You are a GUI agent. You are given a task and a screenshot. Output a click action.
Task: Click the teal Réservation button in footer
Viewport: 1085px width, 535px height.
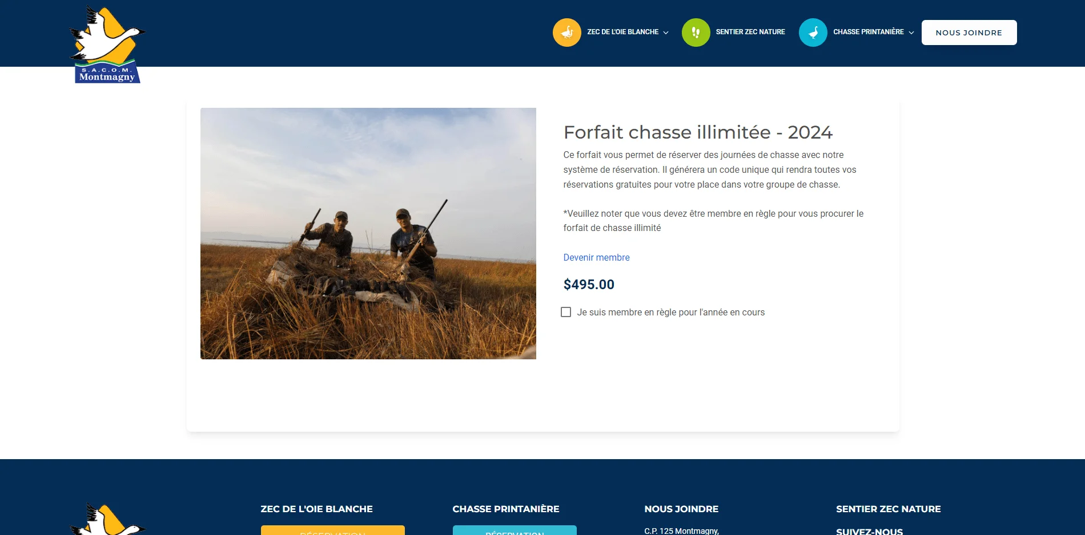[x=515, y=530]
